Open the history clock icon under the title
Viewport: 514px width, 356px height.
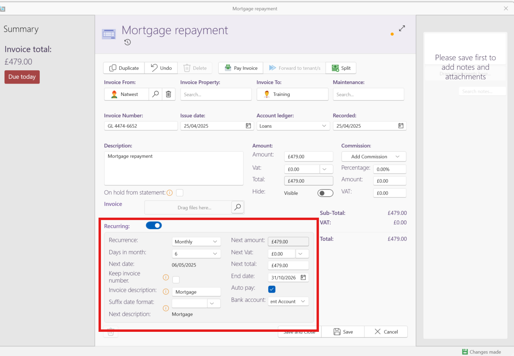click(128, 42)
